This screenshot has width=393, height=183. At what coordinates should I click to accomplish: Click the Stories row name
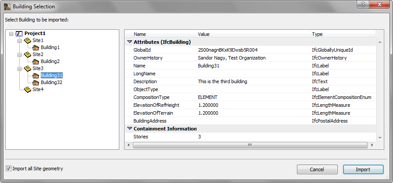141,137
